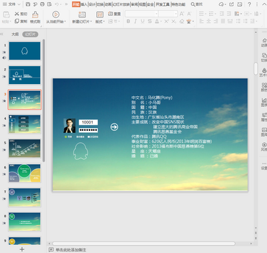Viewport: 267px width, 253px height.
Task: Click the notes area to add notes
Action: [71, 250]
